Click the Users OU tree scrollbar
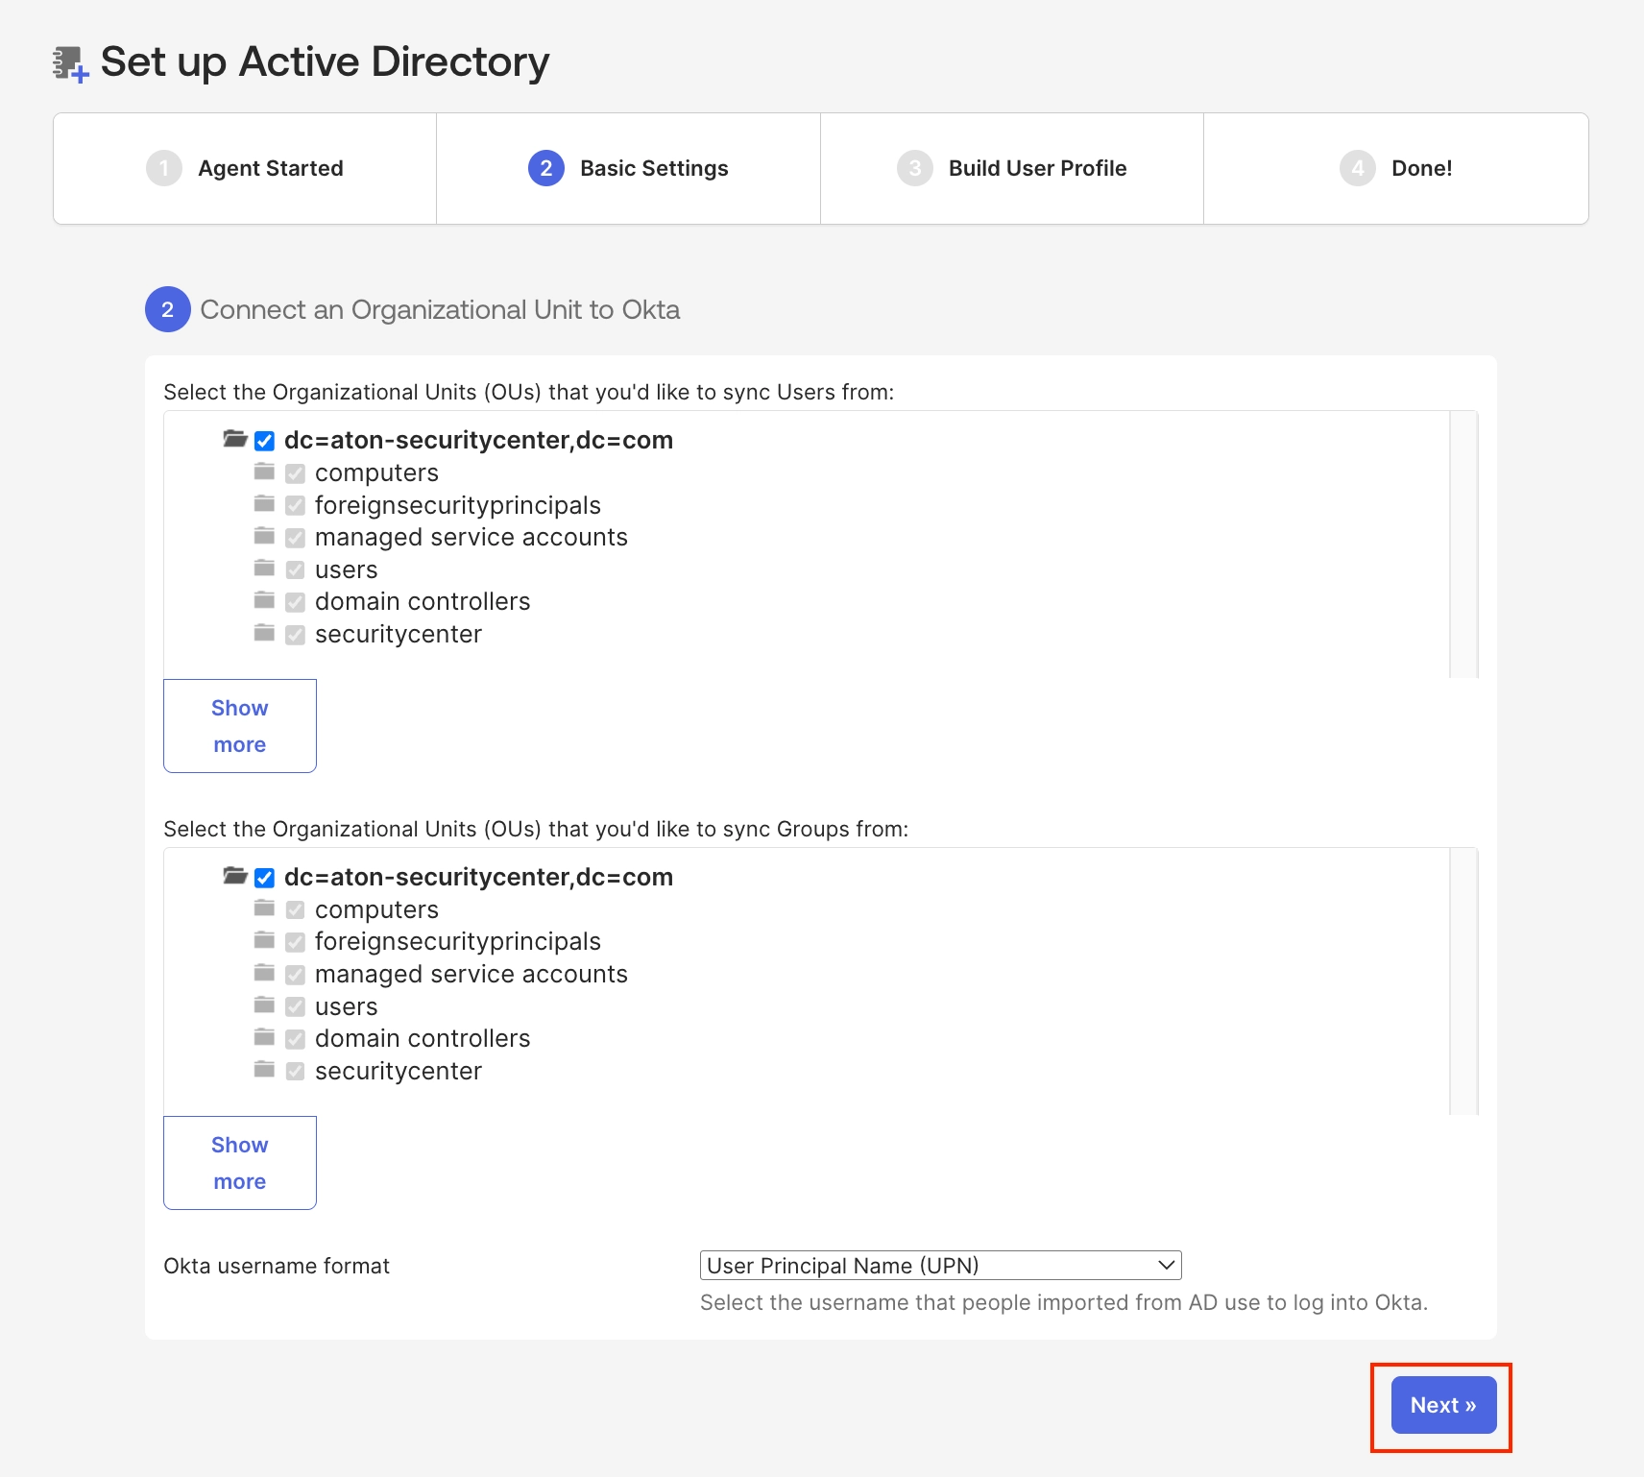Viewport: 1644px width, 1477px height. (x=1463, y=545)
